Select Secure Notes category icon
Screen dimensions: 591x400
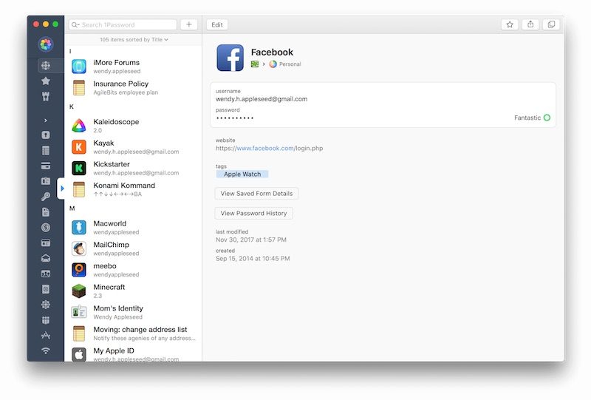click(46, 151)
